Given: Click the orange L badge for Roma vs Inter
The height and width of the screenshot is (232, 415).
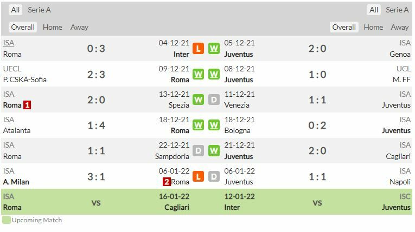Looking at the screenshot, I should click(x=198, y=49).
